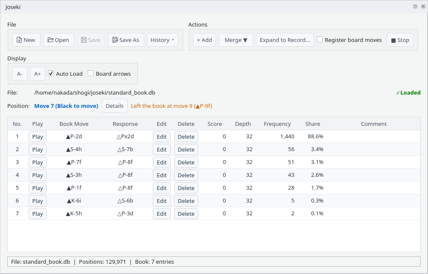This screenshot has width=428, height=274.
Task: Click the △P-3d response cell
Action: [125, 213]
